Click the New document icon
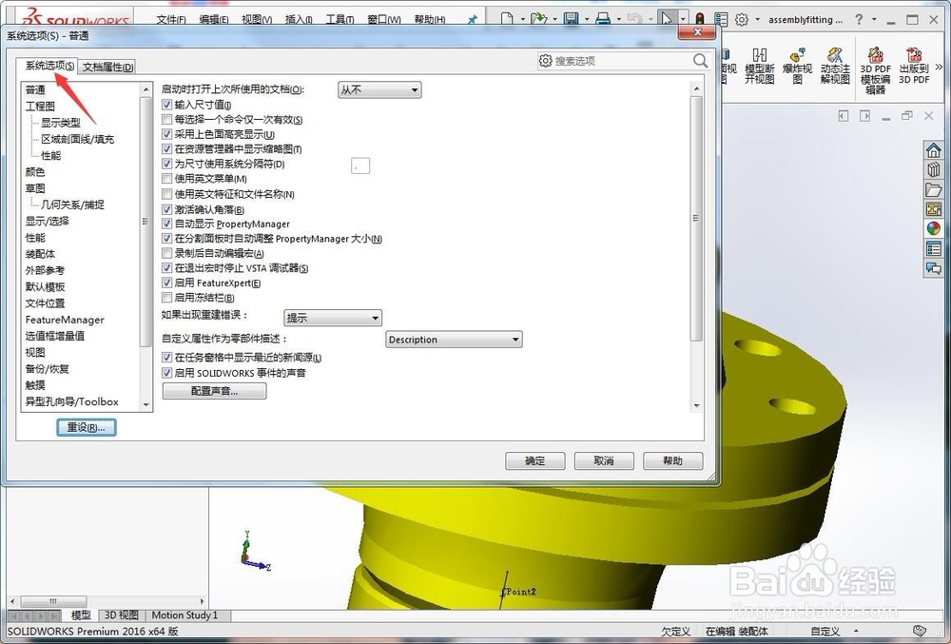 [507, 19]
